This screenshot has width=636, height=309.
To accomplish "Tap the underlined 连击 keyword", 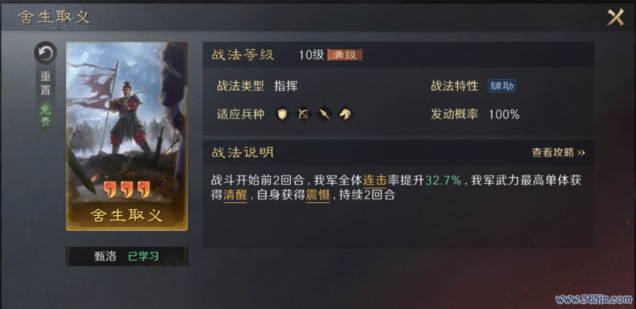I will 375,180.
